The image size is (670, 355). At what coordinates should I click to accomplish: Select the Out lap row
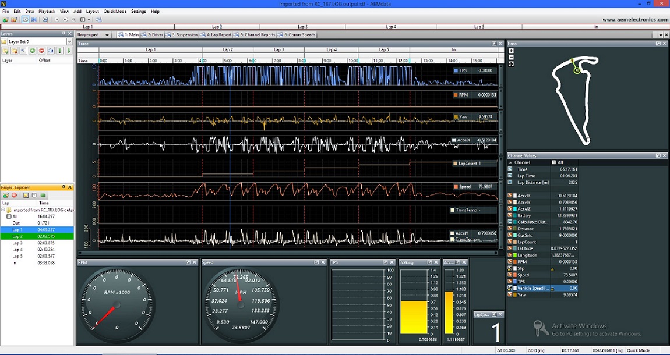[37, 223]
